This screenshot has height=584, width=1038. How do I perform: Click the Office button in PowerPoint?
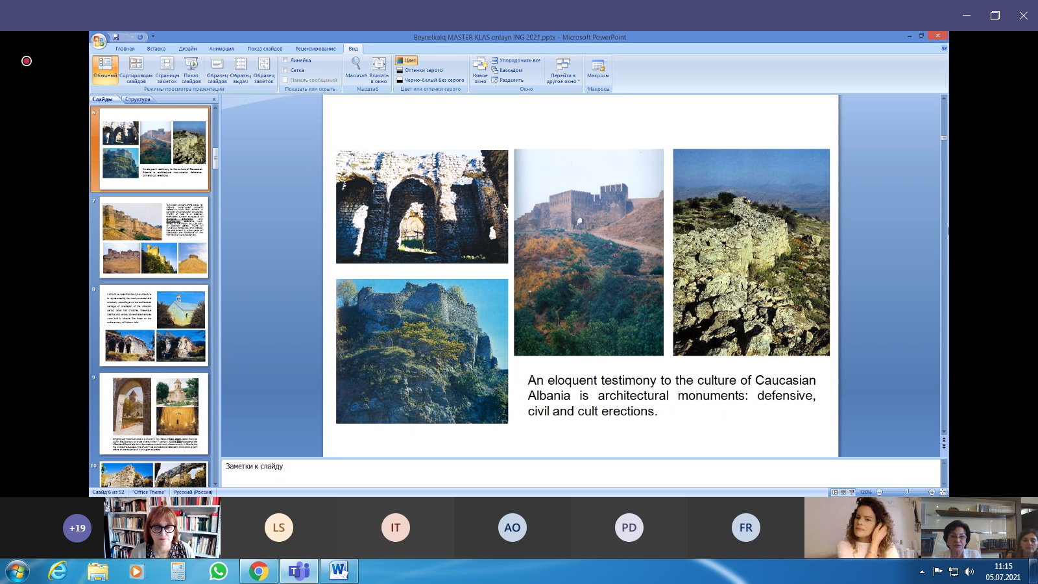pyautogui.click(x=99, y=42)
